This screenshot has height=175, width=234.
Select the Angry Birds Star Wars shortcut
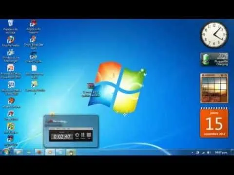coord(34,42)
